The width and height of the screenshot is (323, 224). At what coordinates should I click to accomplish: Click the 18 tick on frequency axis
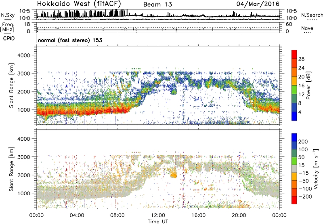tap(27, 24)
